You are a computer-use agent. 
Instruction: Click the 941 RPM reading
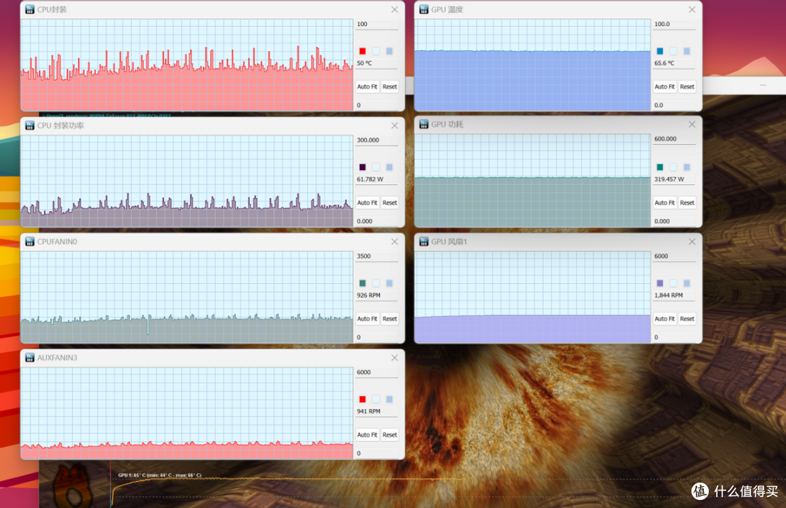tap(368, 411)
